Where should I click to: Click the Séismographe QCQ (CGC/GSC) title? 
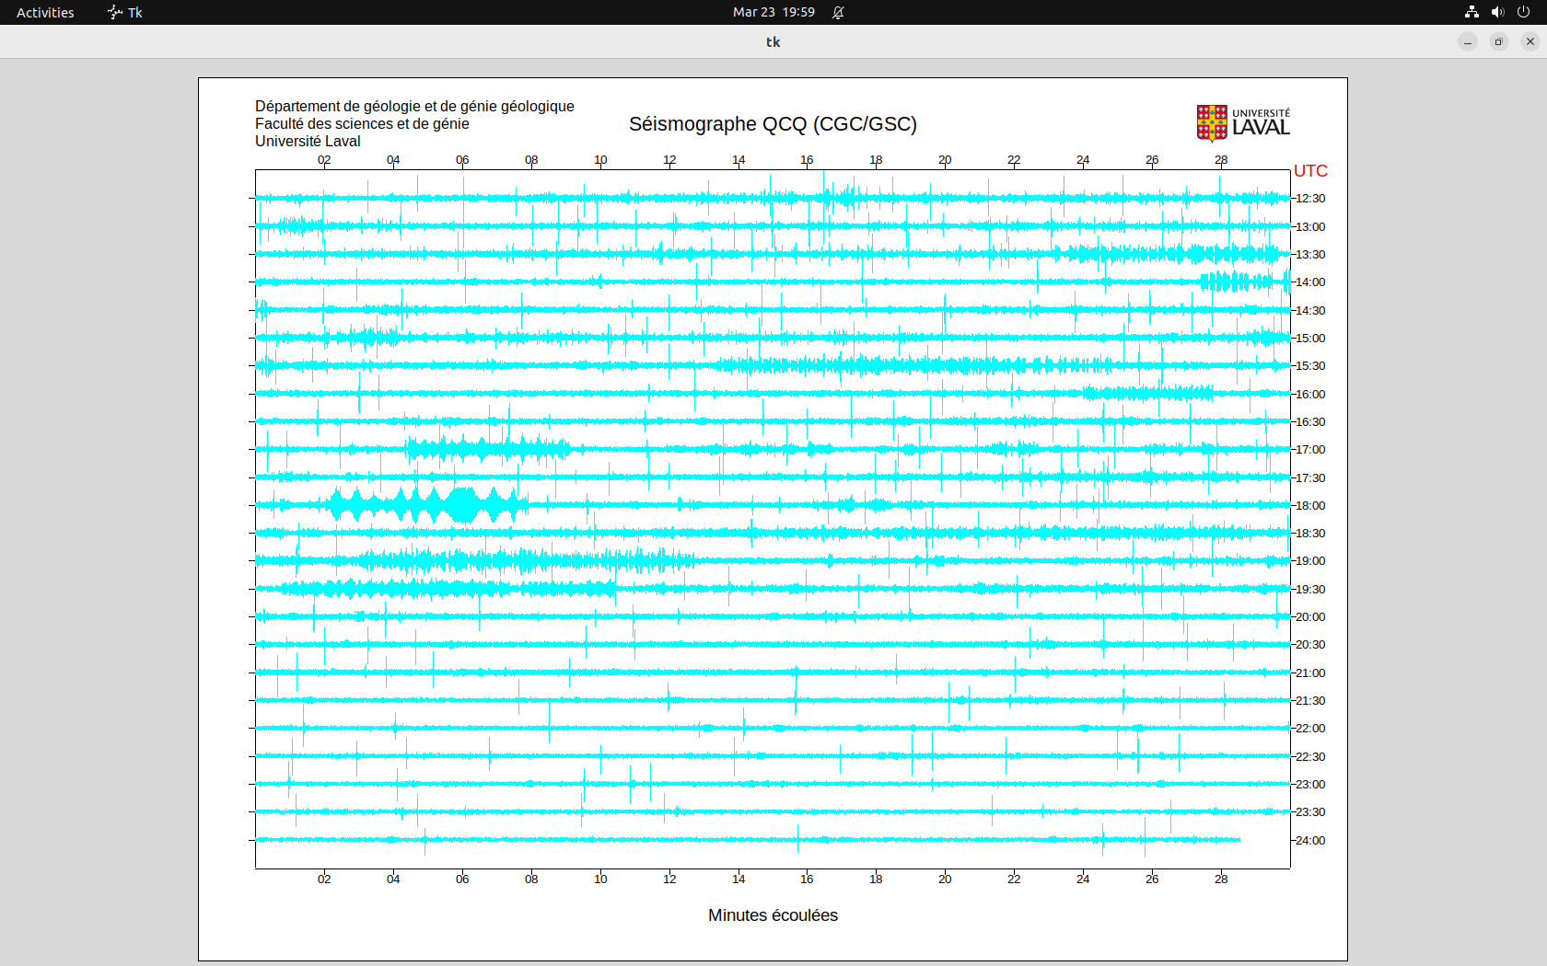[773, 124]
